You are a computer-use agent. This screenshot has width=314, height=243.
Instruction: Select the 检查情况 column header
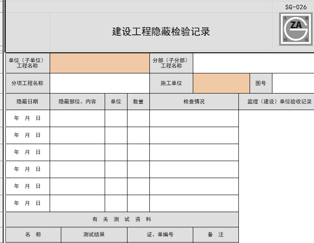[x=194, y=102]
